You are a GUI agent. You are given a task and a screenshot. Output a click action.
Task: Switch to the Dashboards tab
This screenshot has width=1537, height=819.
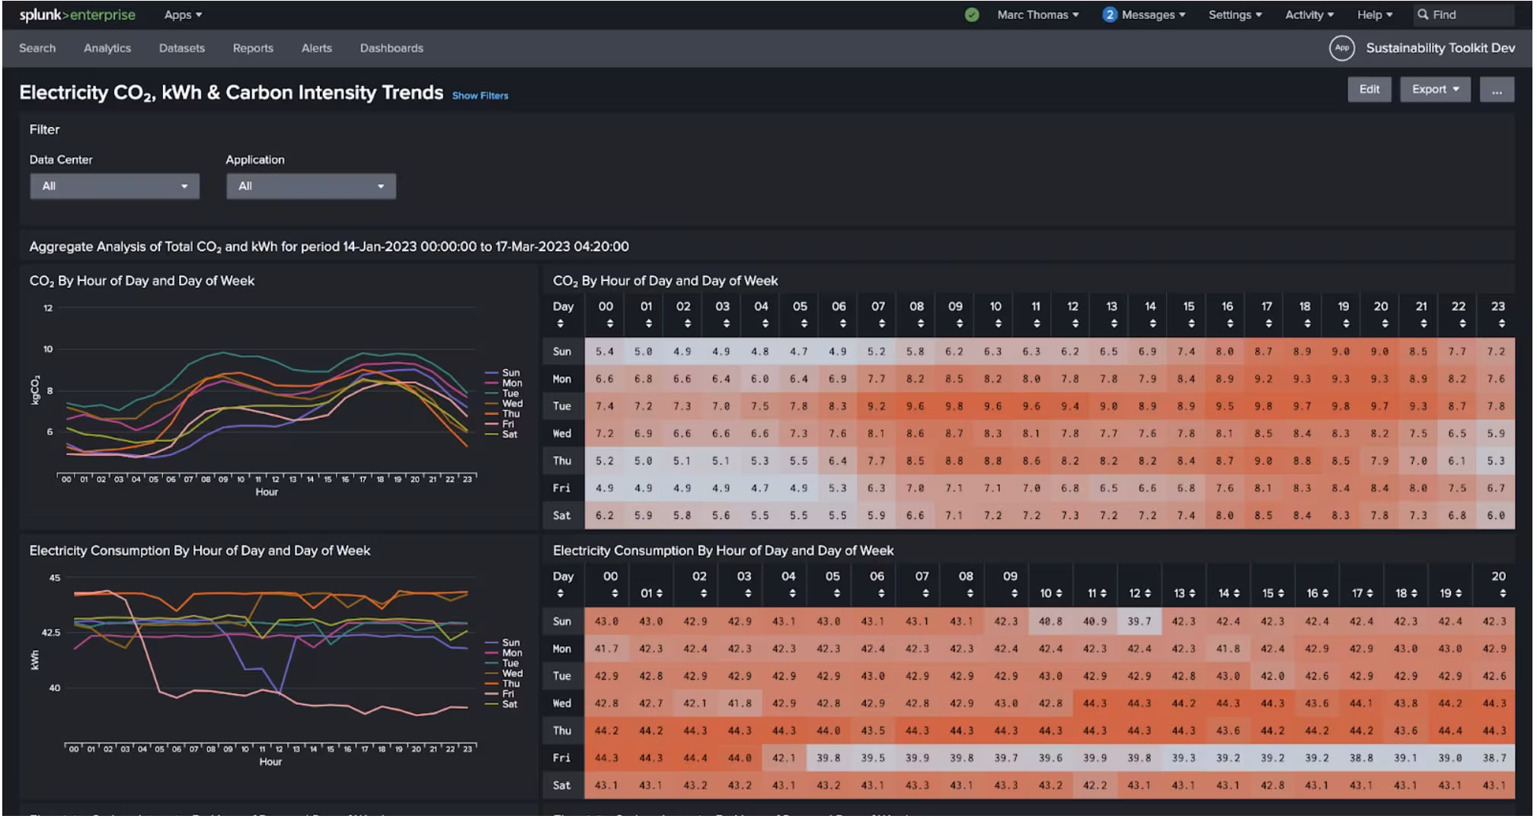tap(391, 47)
